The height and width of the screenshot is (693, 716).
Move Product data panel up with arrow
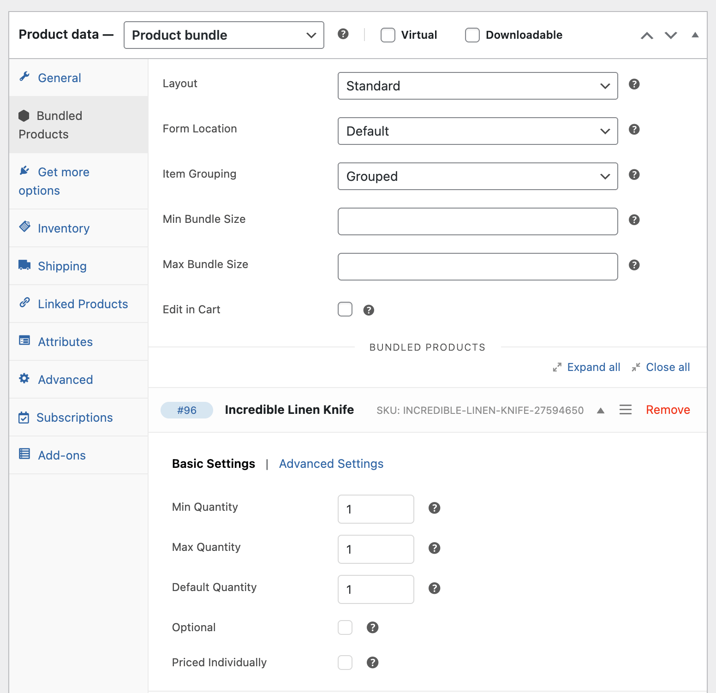point(647,36)
